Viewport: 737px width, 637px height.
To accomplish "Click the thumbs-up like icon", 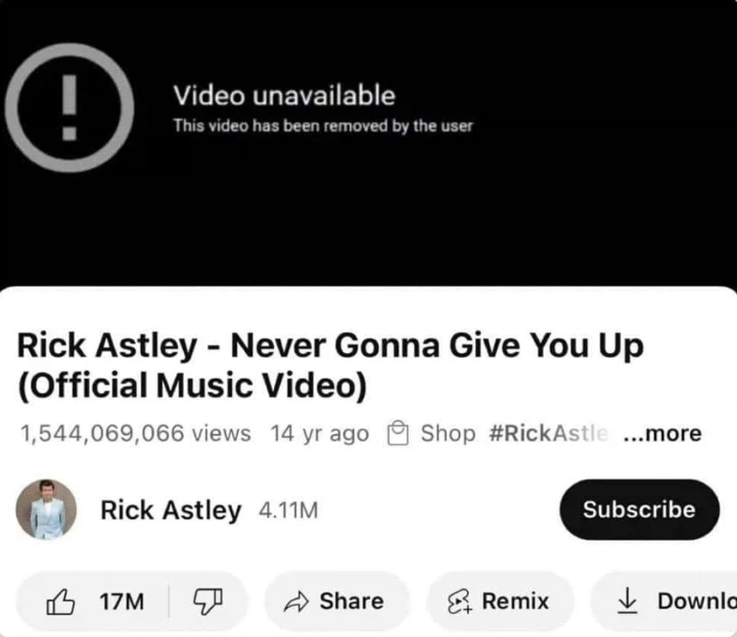I will pos(61,602).
